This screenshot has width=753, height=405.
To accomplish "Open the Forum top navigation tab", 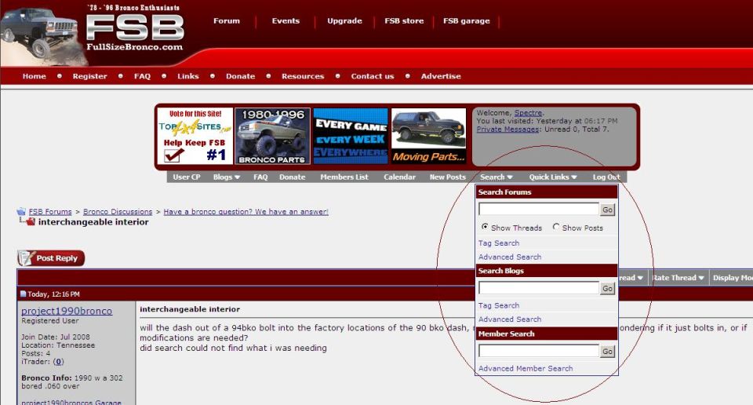I will tap(227, 21).
